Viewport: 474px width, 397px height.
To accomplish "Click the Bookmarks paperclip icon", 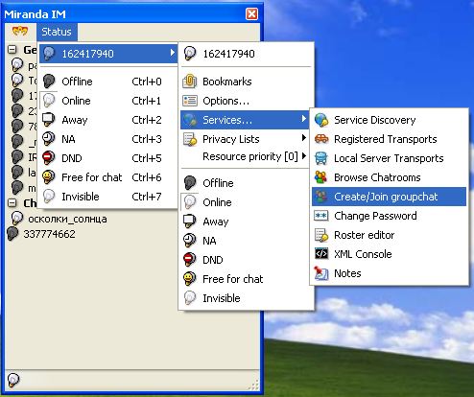I will click(x=190, y=82).
